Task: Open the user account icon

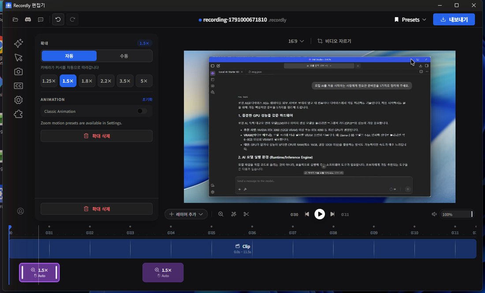Action: (20, 211)
